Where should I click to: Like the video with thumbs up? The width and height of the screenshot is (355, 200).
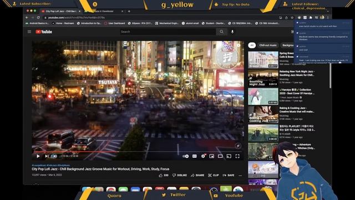(x=164, y=176)
